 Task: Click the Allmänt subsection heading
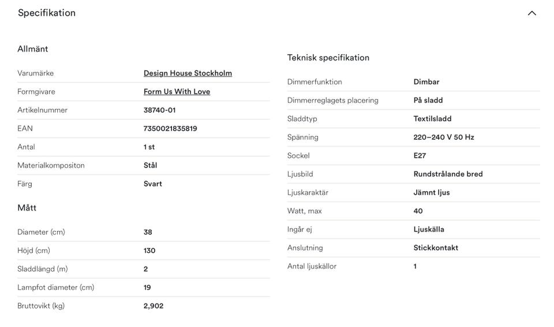pos(33,49)
